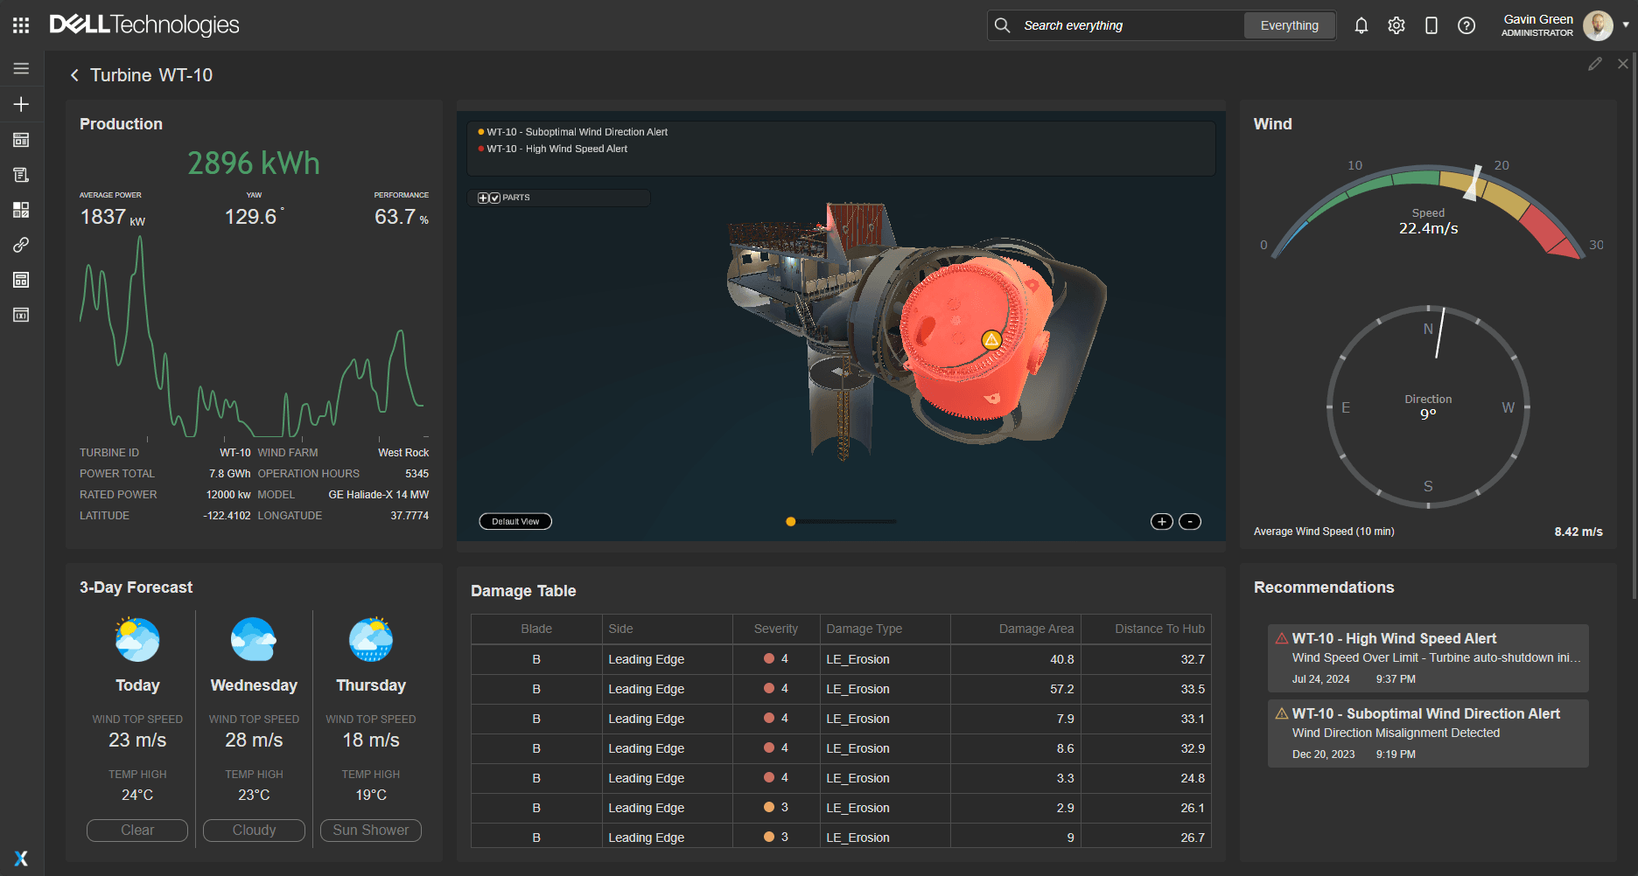The width and height of the screenshot is (1638, 876).
Task: Click the orange slider handle below turbine
Action: 790,522
